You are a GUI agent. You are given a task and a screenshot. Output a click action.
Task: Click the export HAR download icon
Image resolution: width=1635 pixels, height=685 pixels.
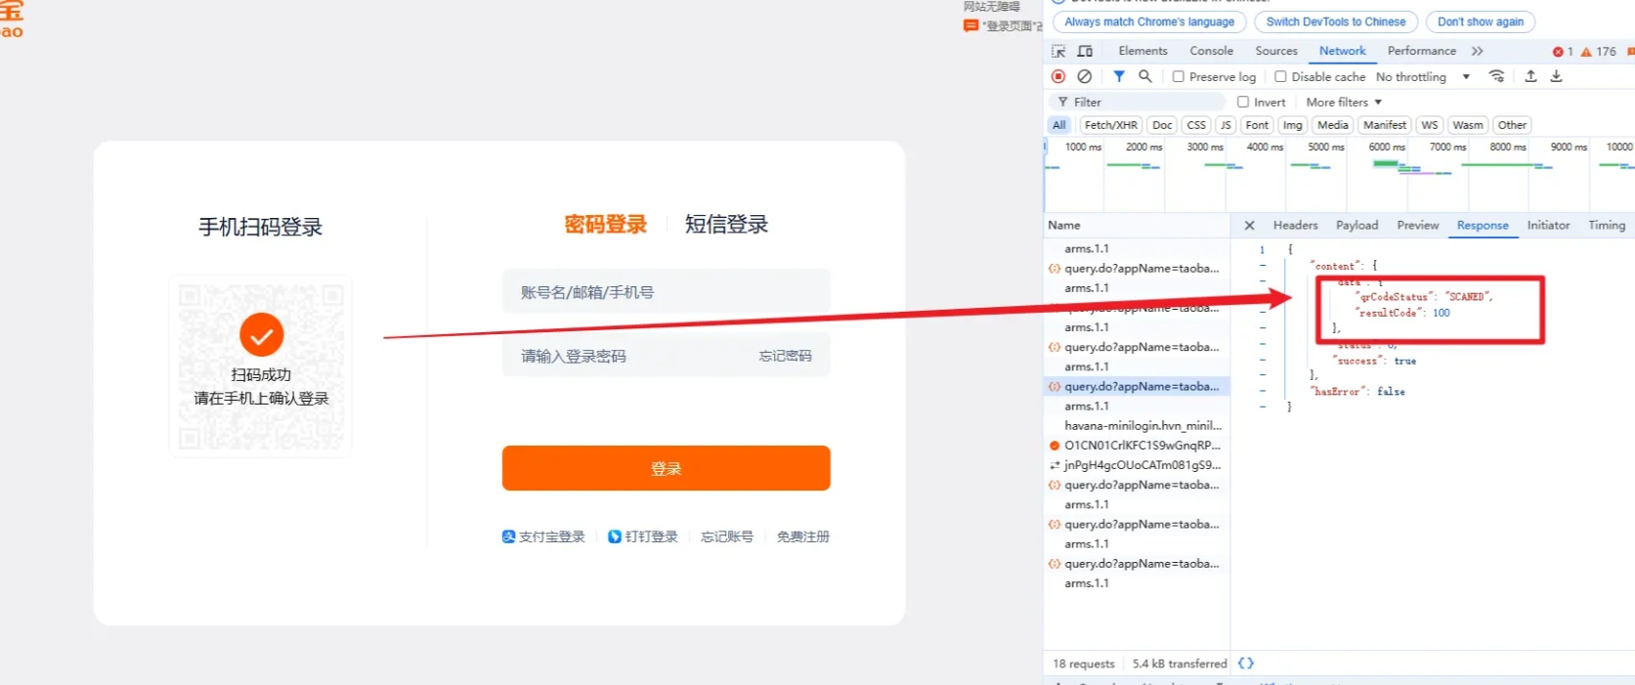click(x=1557, y=76)
